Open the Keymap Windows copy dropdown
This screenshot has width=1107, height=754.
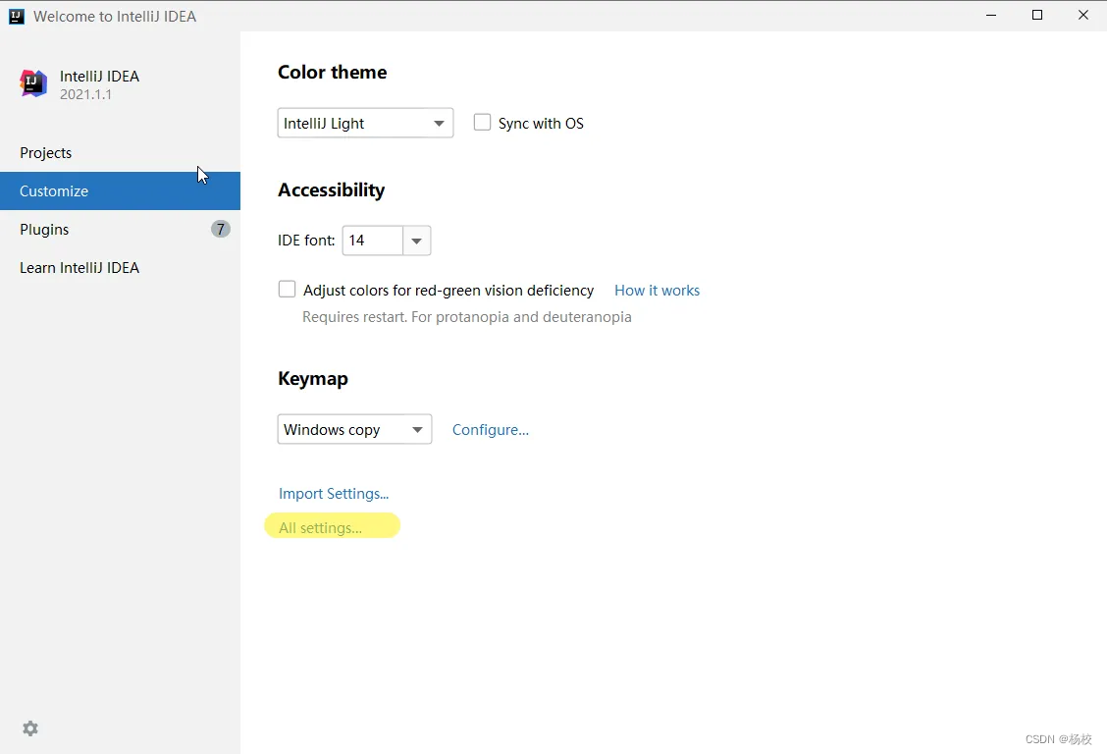[354, 429]
